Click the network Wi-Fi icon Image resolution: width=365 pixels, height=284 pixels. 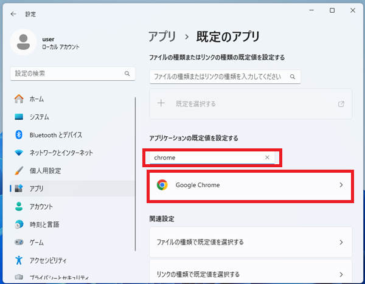tap(19, 153)
